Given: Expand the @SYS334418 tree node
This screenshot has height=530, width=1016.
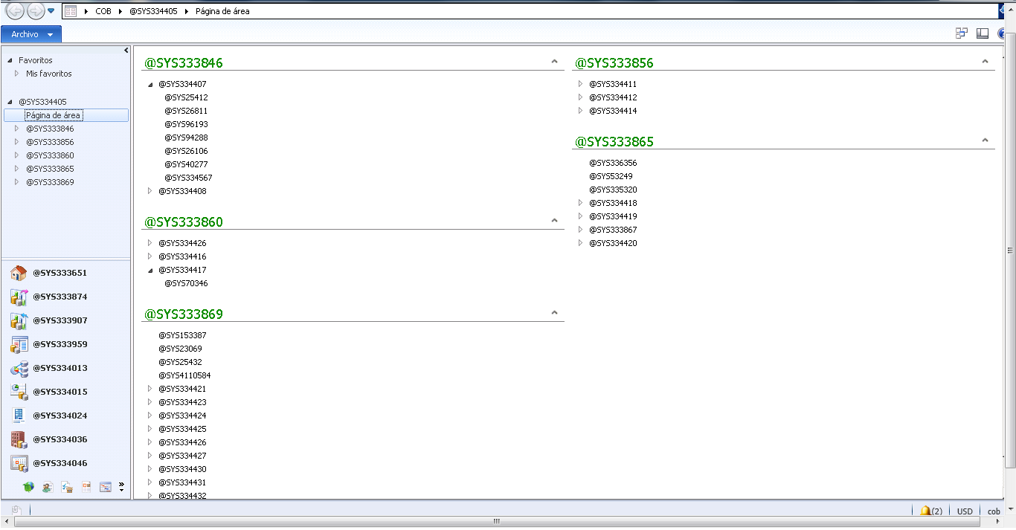Looking at the screenshot, I should [x=581, y=203].
